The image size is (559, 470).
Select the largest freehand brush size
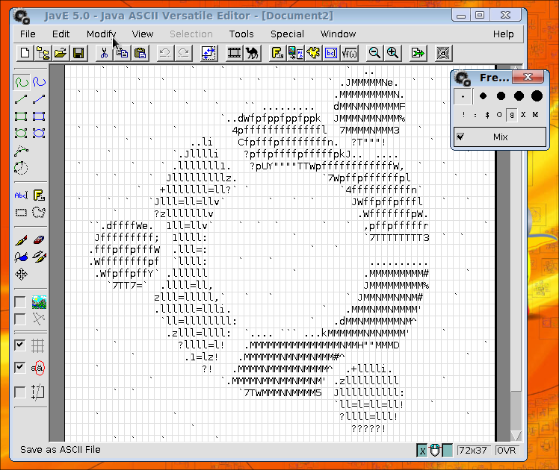point(537,96)
